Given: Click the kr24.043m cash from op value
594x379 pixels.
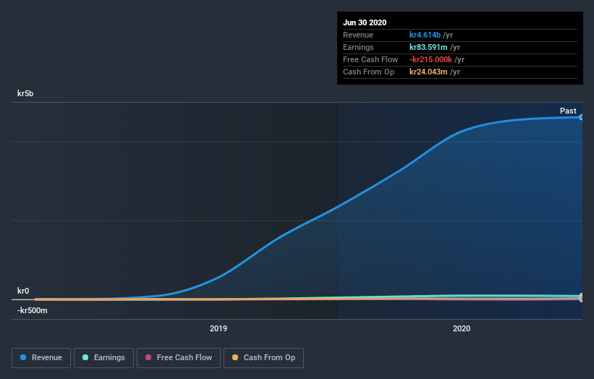Looking at the screenshot, I should (x=428, y=72).
